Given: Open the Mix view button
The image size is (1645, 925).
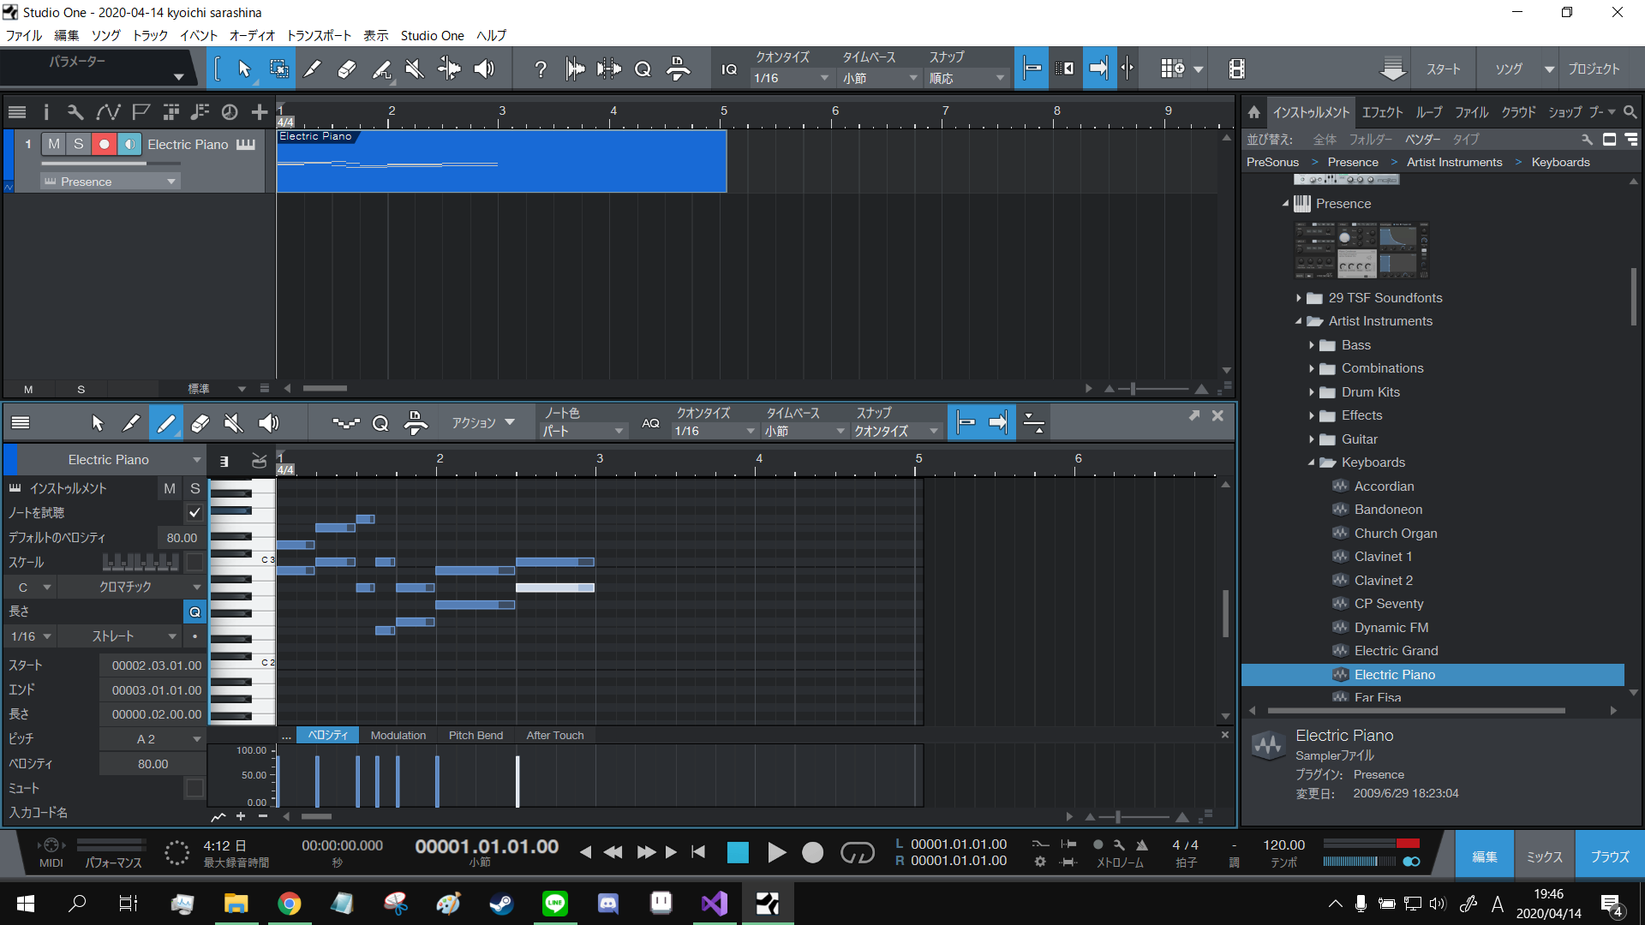Looking at the screenshot, I should [1545, 856].
